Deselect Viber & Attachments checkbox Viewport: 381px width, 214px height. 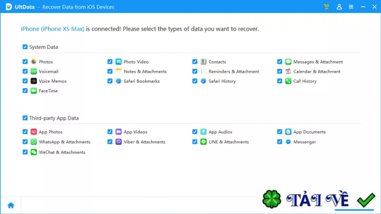[110, 142]
